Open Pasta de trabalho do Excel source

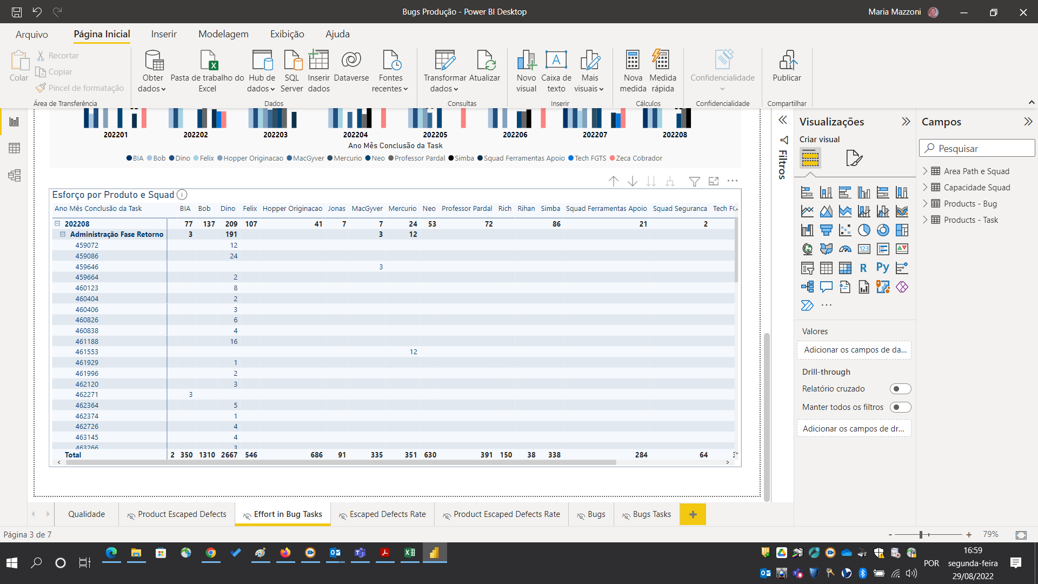tap(207, 71)
